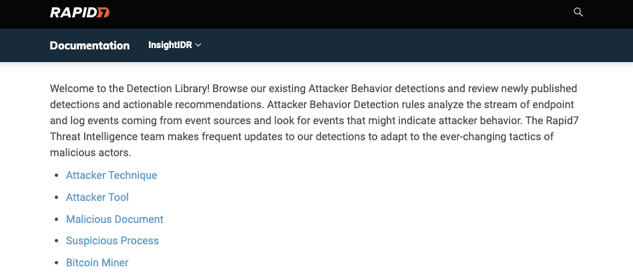Viewport: 633px width, 275px height.
Task: Visit the Bitcoin Miner link
Action: point(97,263)
